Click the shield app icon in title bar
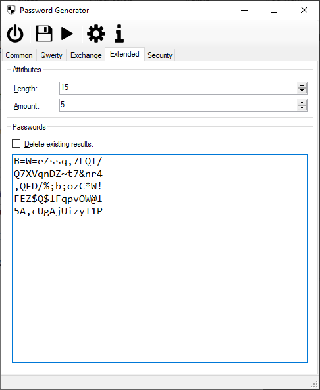Image resolution: width=320 pixels, height=390 pixels. 11,11
